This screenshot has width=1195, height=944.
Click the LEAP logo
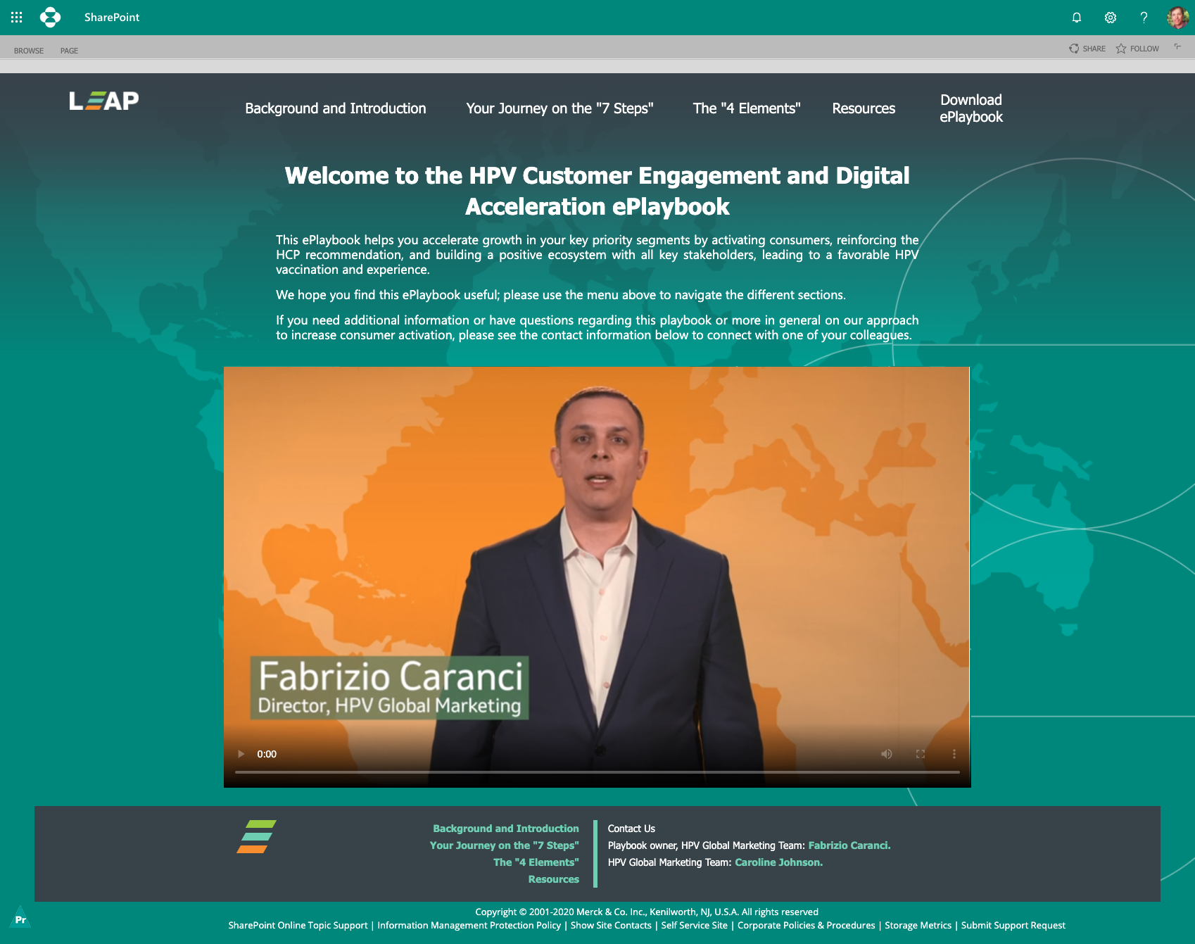(x=104, y=101)
